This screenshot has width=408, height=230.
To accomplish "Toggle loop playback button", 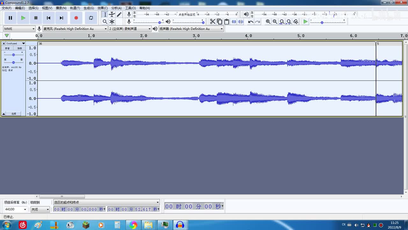I will pos(91,18).
